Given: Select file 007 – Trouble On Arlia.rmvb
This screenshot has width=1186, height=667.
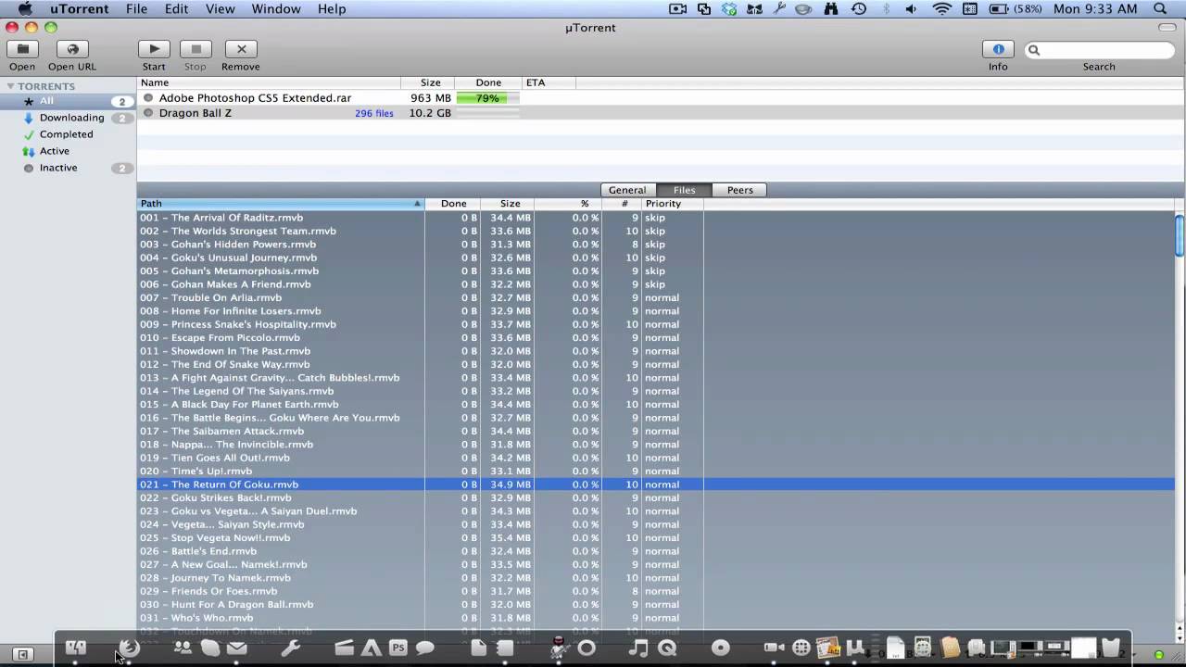Looking at the screenshot, I should [655, 297].
